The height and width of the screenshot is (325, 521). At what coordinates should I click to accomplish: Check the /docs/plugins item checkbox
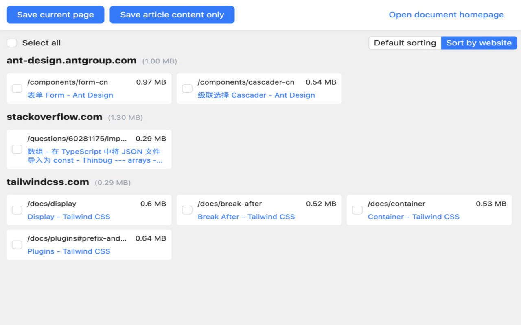17,245
